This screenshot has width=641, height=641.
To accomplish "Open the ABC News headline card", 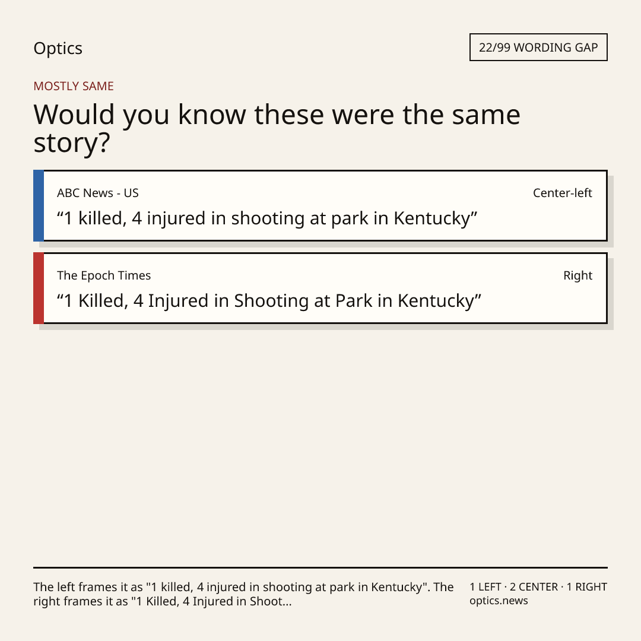I will coord(320,205).
